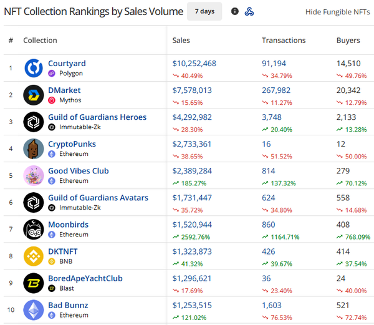This screenshot has width=374, height=325.
Task: Sort by the Sales column header
Action: pyautogui.click(x=181, y=41)
